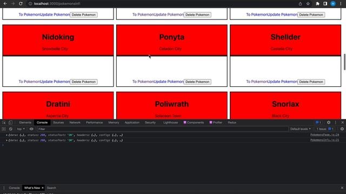Switch to Performance tab
This screenshot has height=194, width=346.
coord(95,122)
